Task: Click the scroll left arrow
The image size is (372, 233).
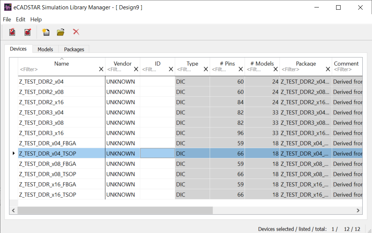Action: 13,210
